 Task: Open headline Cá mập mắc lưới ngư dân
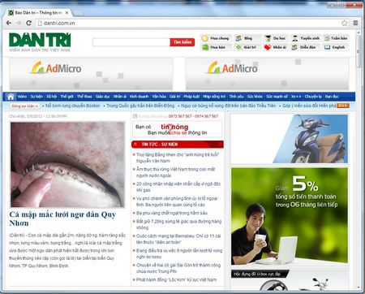[62, 218]
